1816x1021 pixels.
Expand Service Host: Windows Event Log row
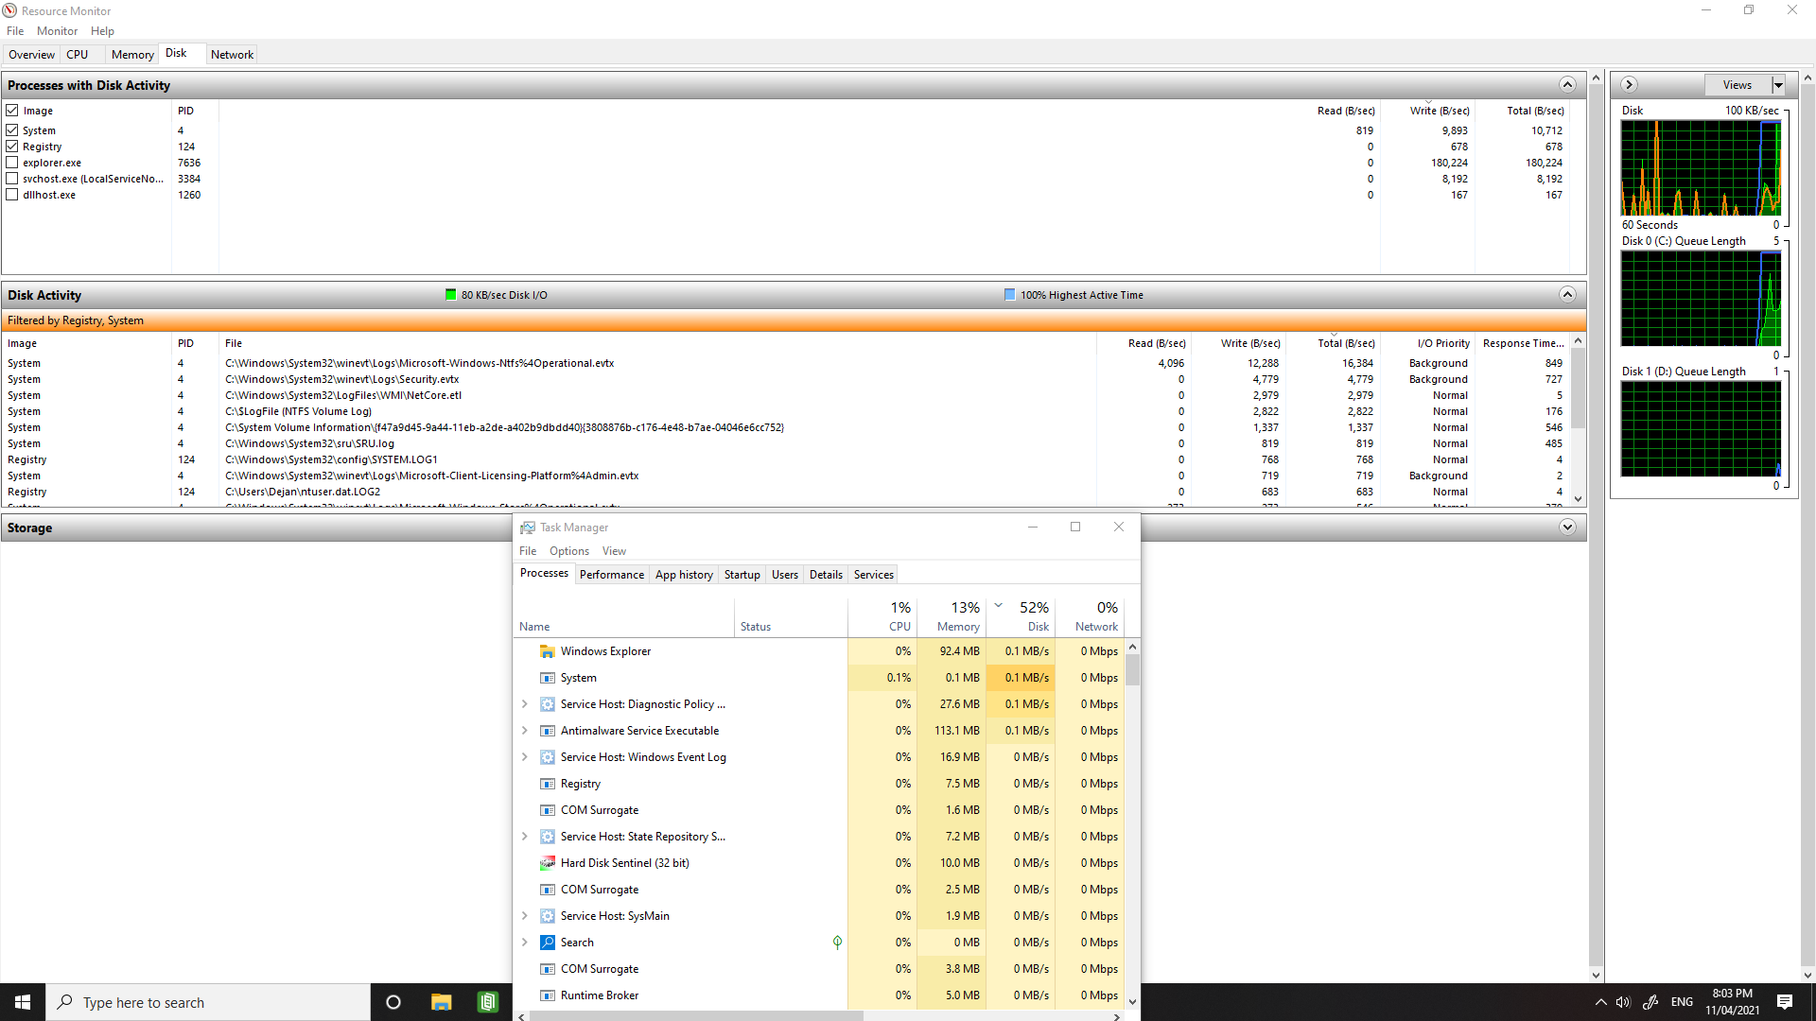click(x=525, y=757)
